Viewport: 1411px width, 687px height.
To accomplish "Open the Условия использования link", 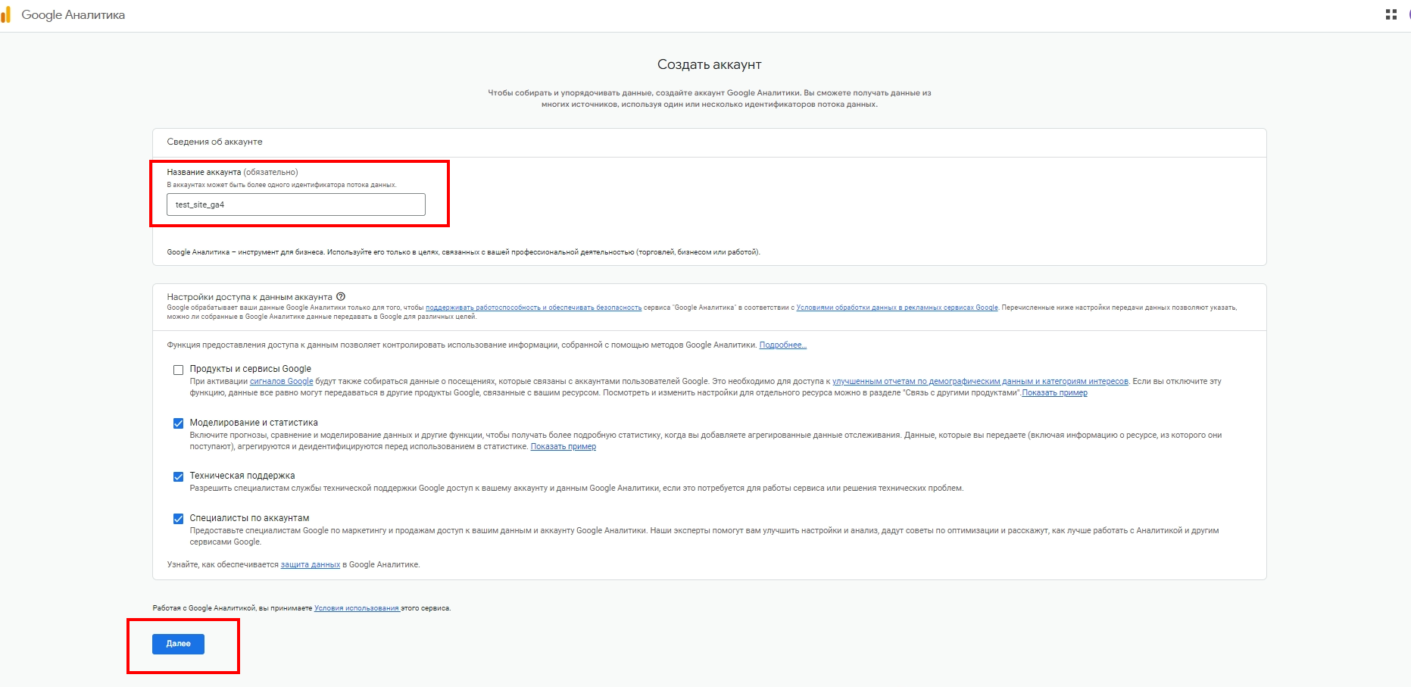I will pyautogui.click(x=357, y=608).
